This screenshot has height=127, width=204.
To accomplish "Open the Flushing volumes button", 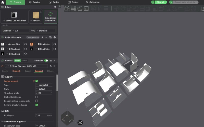I will tap(33, 37).
